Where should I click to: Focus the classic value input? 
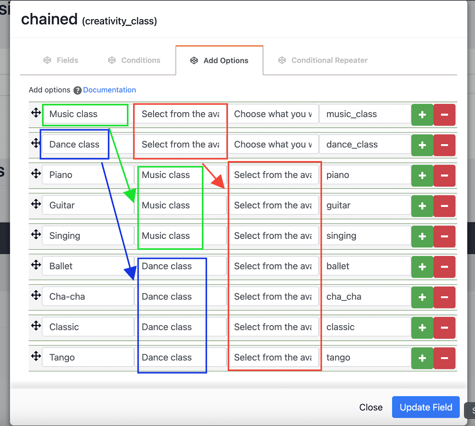[x=365, y=327]
